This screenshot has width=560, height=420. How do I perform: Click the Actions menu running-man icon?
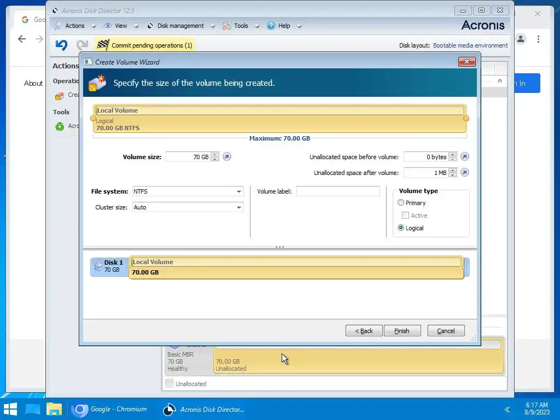point(57,26)
